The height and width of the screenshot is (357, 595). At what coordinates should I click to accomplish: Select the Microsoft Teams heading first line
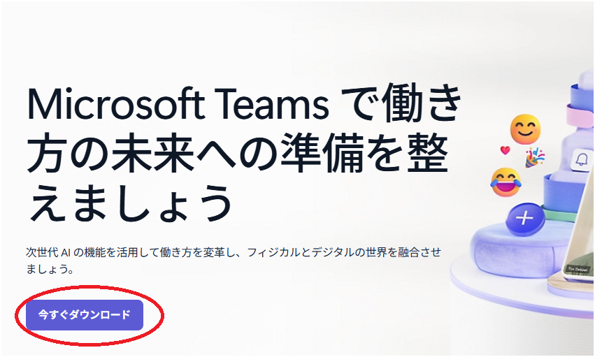click(x=245, y=103)
